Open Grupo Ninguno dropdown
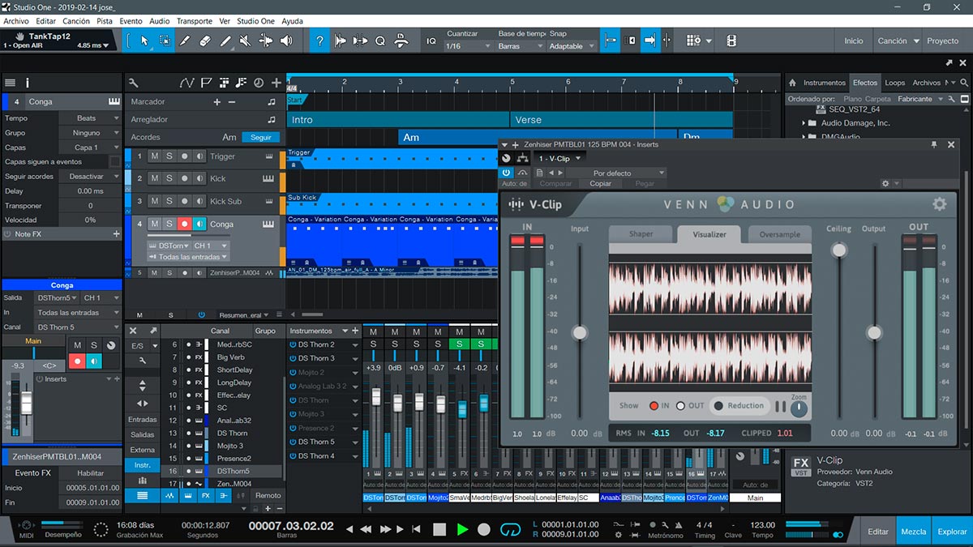 click(x=88, y=133)
